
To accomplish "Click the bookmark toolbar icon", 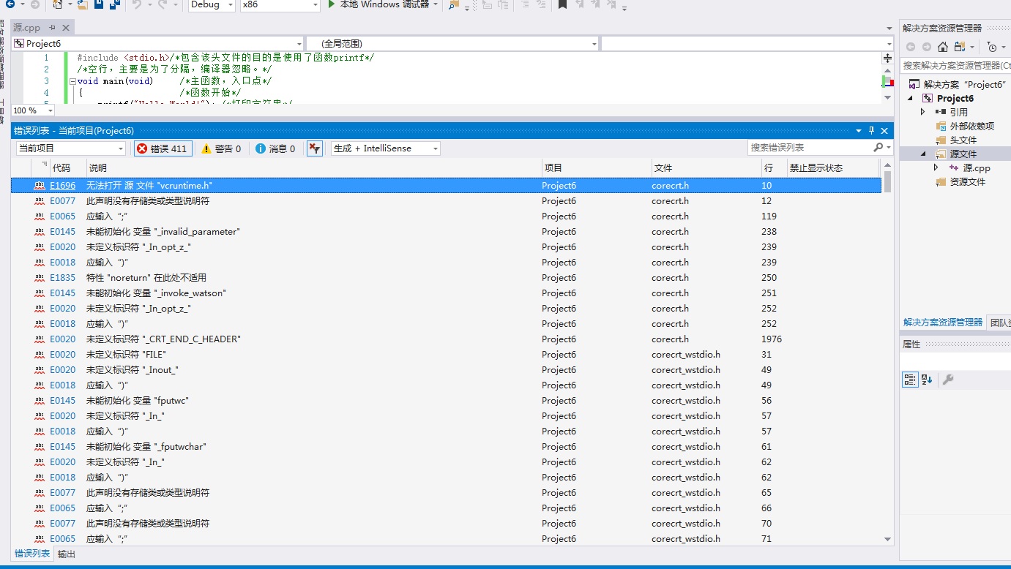I will pyautogui.click(x=562, y=4).
